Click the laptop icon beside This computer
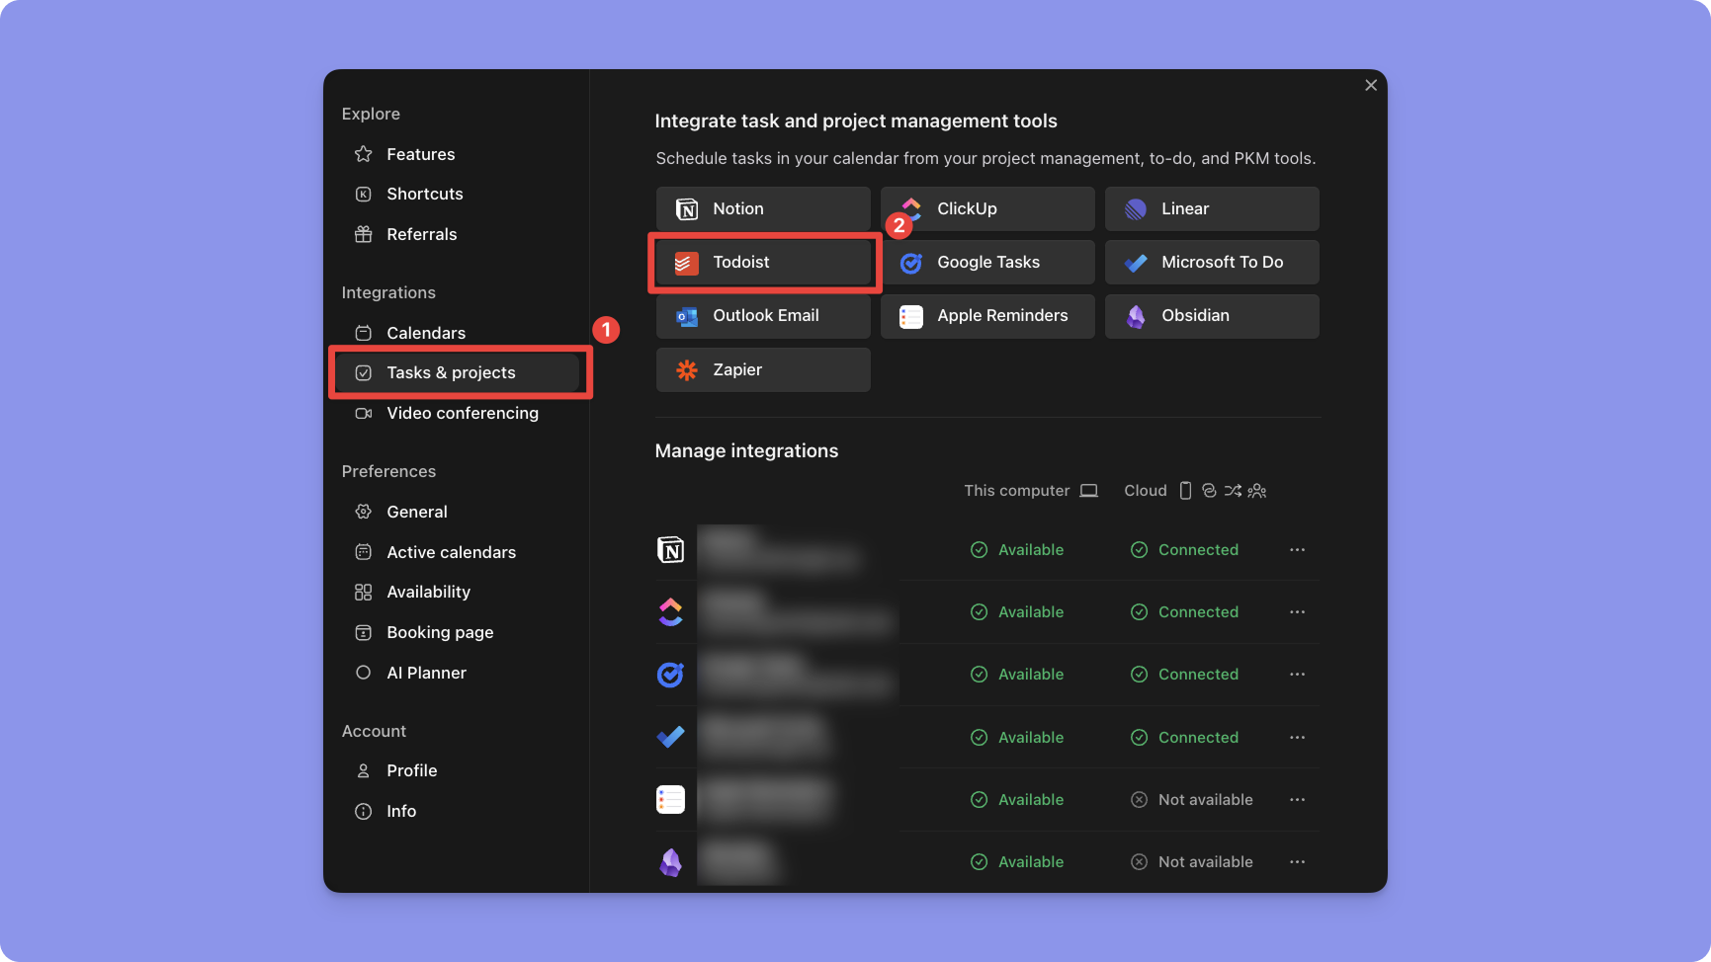 click(x=1089, y=491)
